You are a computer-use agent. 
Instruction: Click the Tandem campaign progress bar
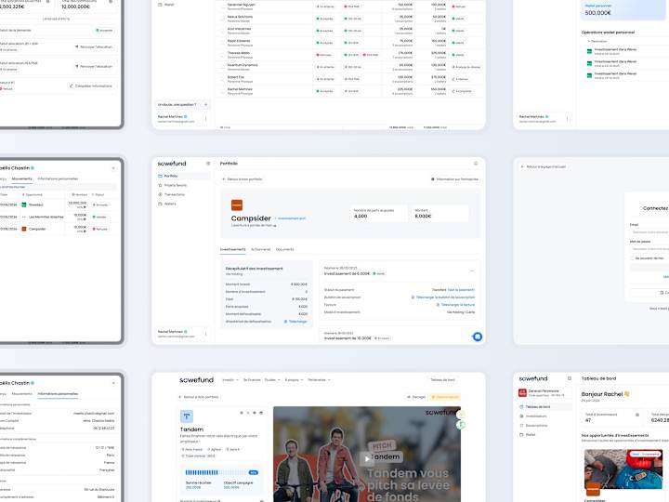coord(216,472)
